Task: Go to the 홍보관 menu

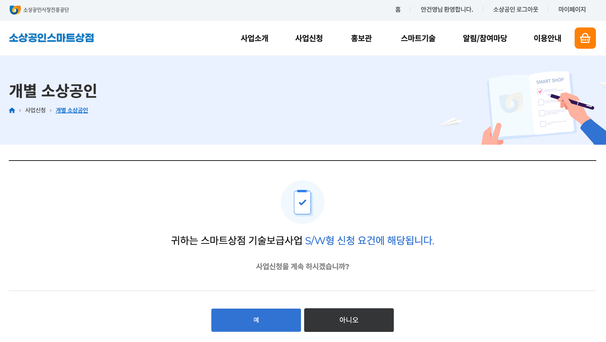Action: pos(361,38)
